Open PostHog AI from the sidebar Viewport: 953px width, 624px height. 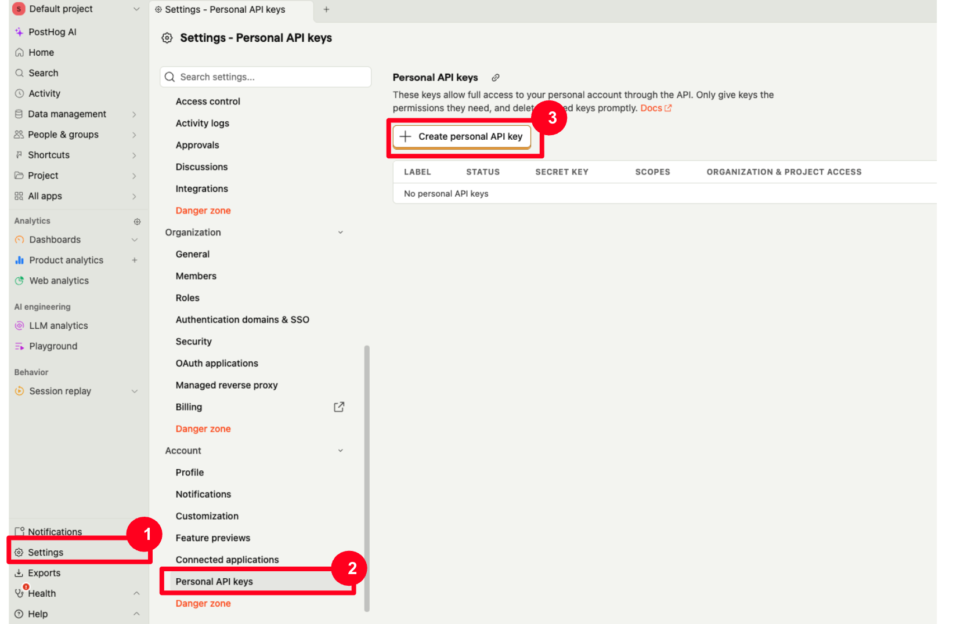point(52,31)
